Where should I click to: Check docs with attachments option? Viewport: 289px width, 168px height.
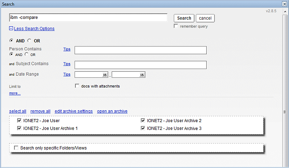[77, 86]
